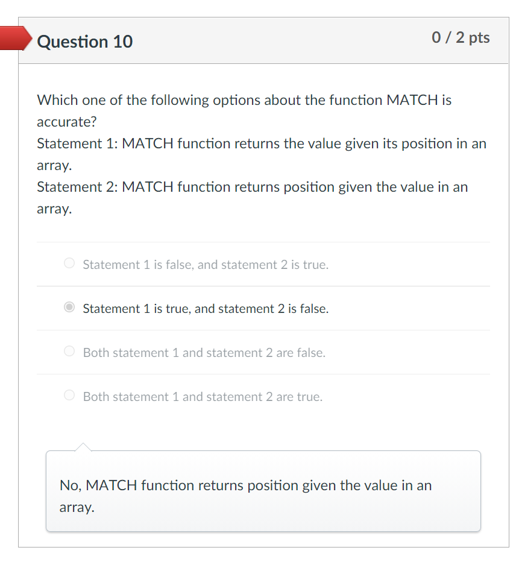Click the answer text 'Both statement 1 and statement 2 are true'
Viewport: 519px width, 565px height.
pos(202,396)
